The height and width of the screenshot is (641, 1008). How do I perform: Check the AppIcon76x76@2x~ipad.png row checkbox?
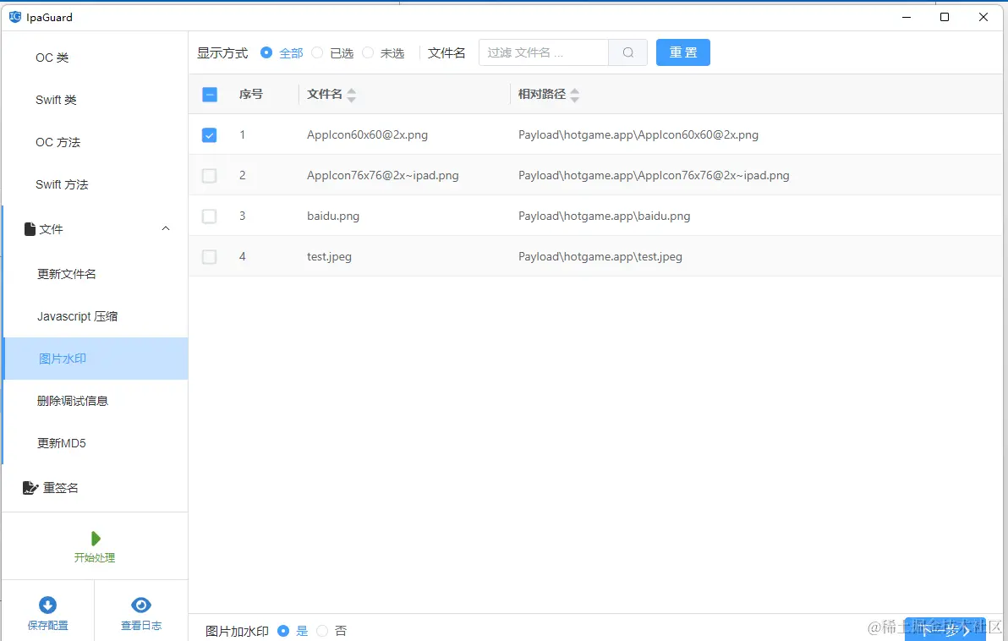[x=209, y=176]
